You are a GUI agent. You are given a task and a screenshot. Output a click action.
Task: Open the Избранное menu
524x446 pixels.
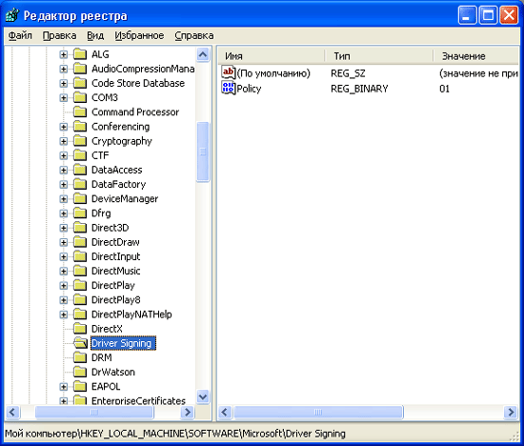[139, 35]
